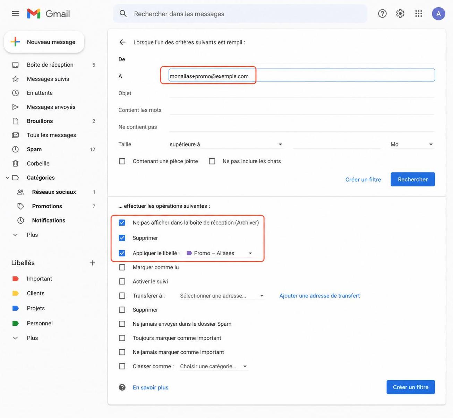Uncheck Appliquer le libellé checkbox
Screen dimensions: 453x418
click(122, 253)
